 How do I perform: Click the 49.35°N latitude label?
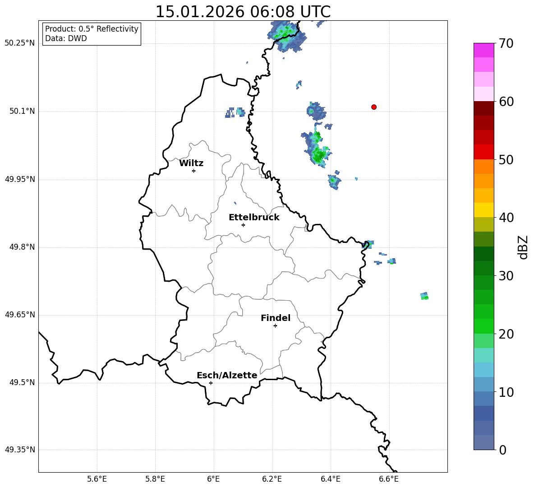[x=20, y=450]
